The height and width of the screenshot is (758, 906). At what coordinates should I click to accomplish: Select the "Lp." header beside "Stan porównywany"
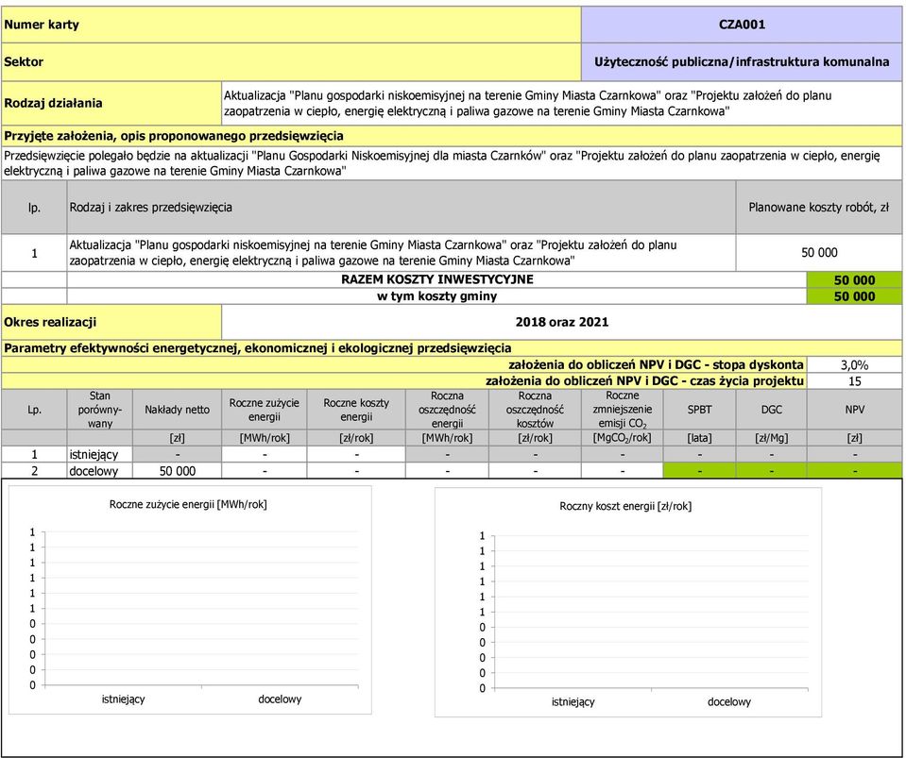34,410
